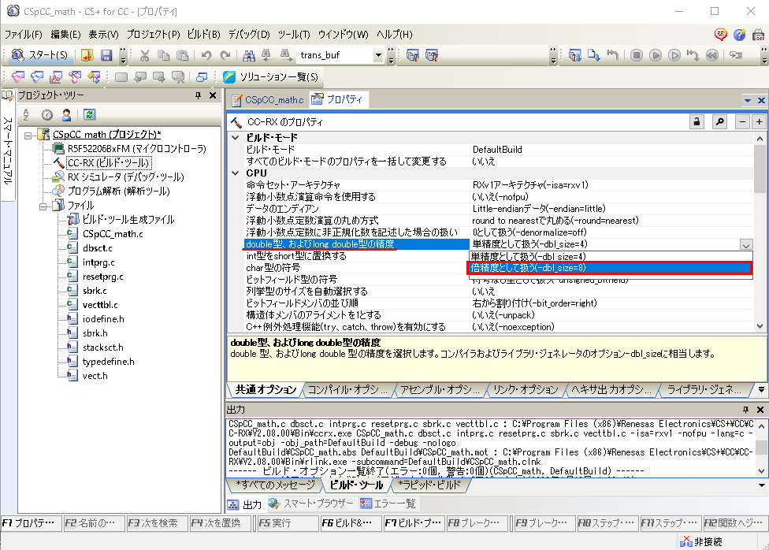Viewport: 769px width, 550px height.
Task: Click the go/run play button
Action: coord(656,55)
